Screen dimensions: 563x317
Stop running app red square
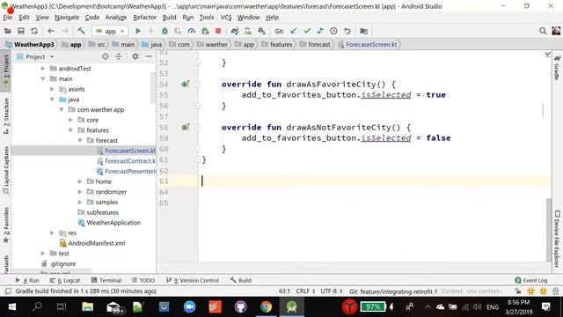point(218,32)
